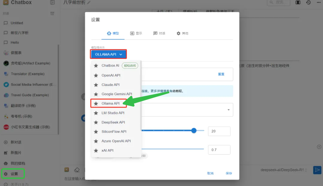Collapse the Chatbox sidebar panel icon

52,2
